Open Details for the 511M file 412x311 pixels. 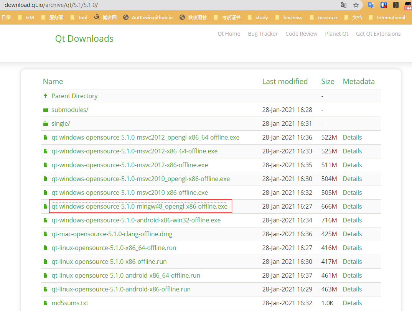click(x=353, y=165)
